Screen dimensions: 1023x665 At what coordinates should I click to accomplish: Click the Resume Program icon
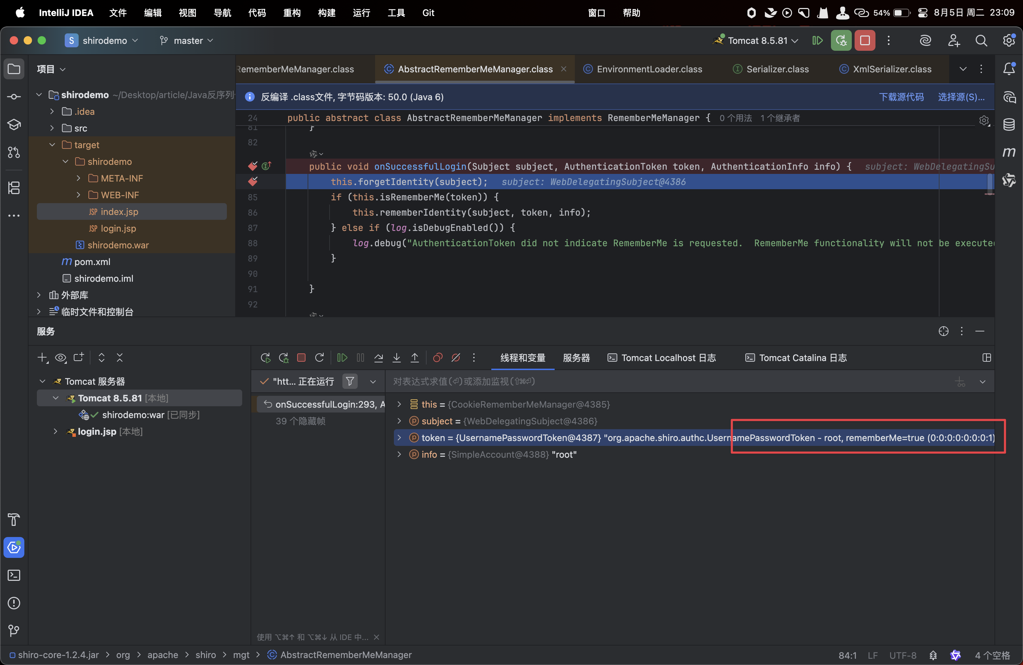pos(342,358)
